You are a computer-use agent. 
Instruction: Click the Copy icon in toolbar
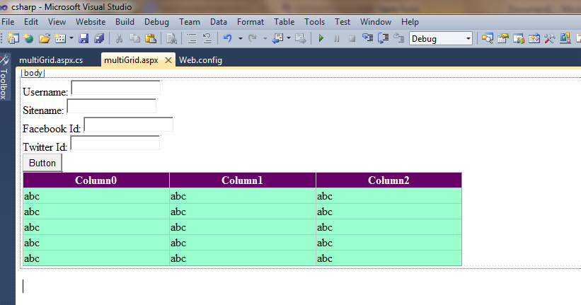[x=134, y=38]
